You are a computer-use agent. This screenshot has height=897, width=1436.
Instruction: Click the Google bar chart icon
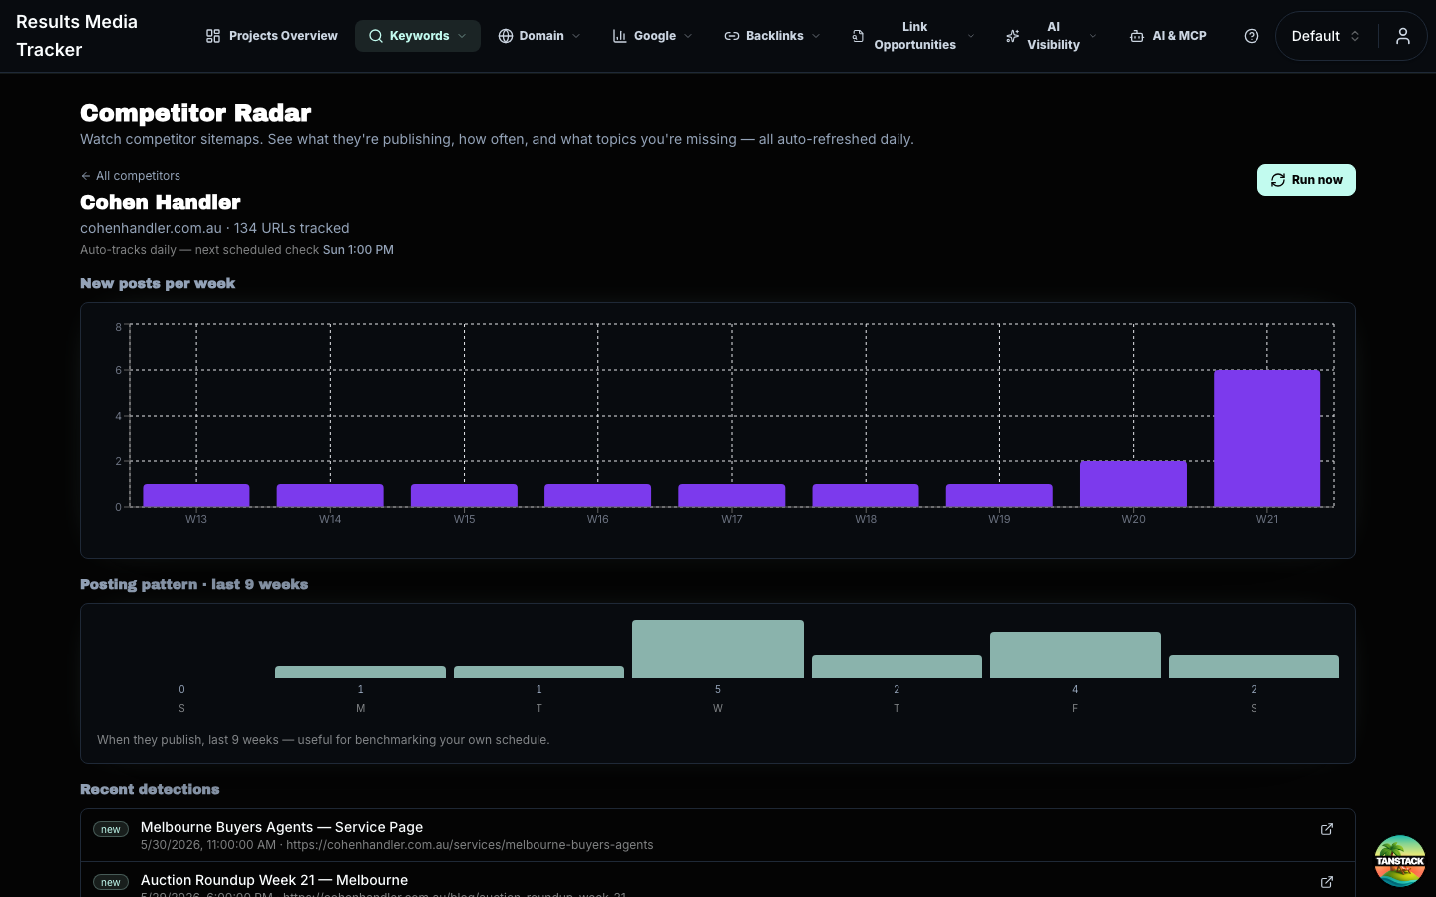coord(620,36)
